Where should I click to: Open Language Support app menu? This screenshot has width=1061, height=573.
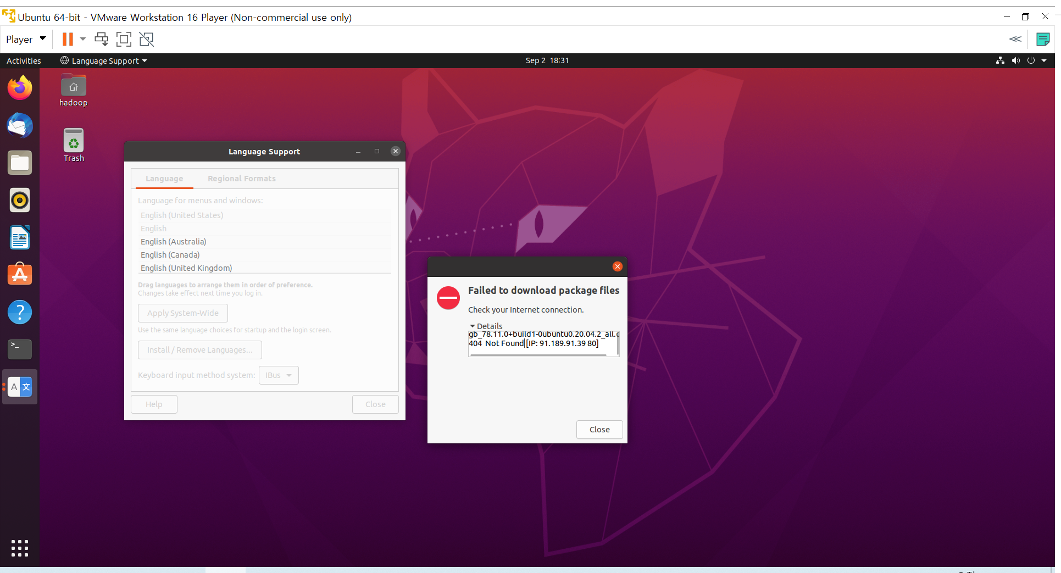pyautogui.click(x=103, y=60)
